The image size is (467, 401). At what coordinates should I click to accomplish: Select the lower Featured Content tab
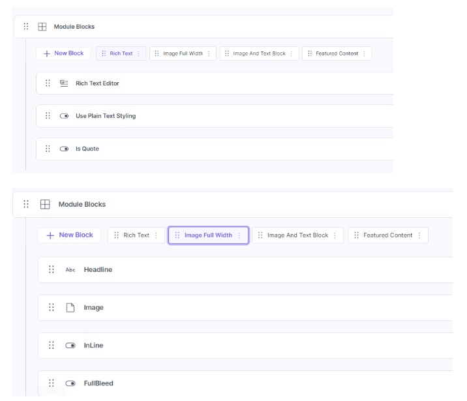[388, 235]
